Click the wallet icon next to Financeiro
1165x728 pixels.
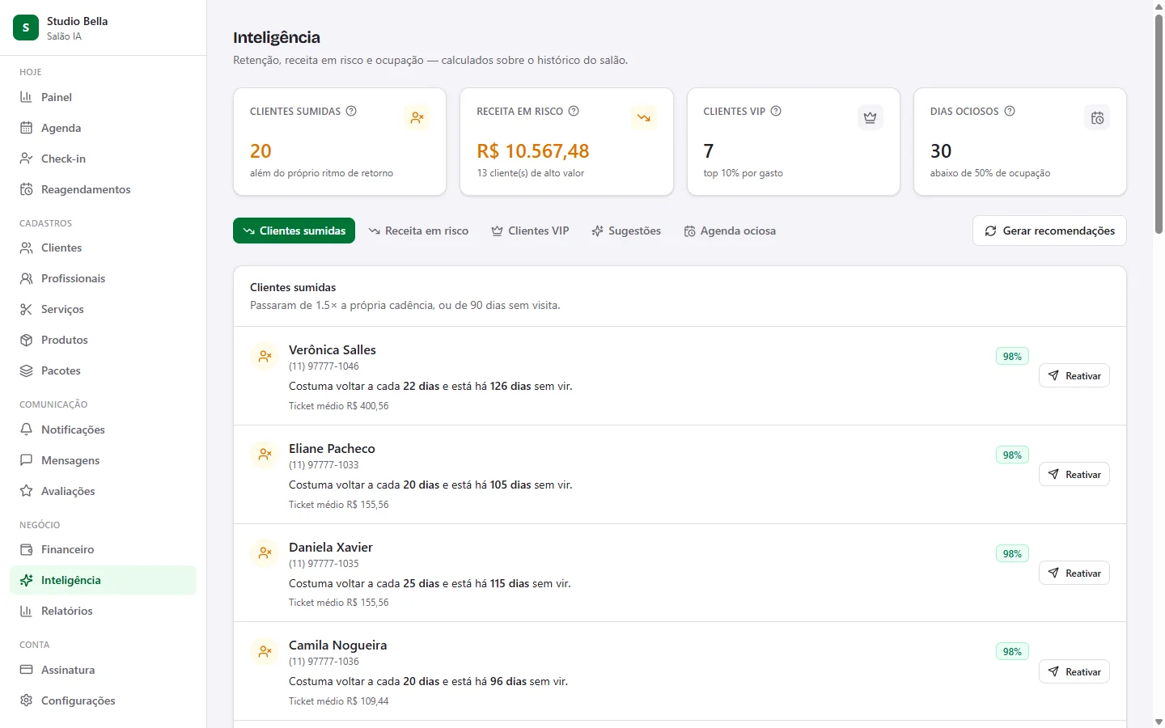(x=26, y=549)
